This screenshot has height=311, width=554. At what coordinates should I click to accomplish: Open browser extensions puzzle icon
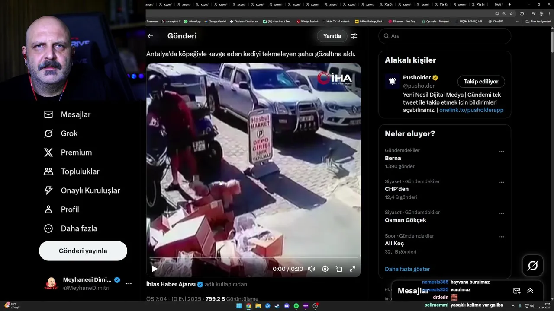[522, 13]
